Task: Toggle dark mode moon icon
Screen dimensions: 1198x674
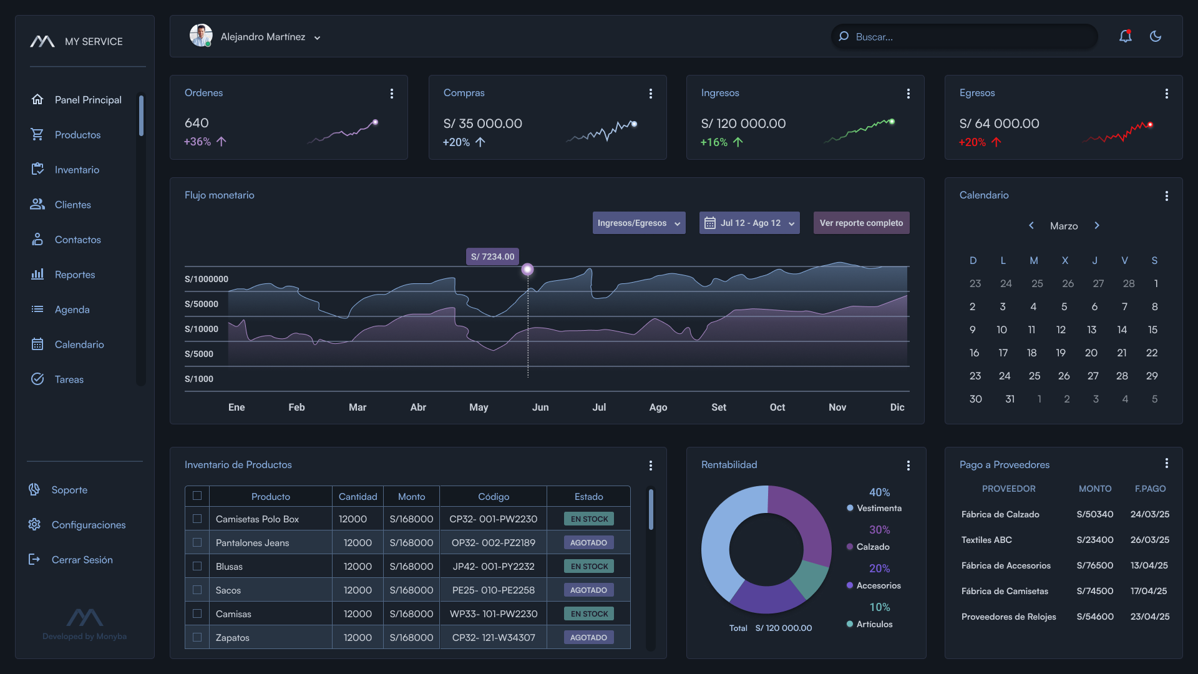Action: [x=1156, y=36]
